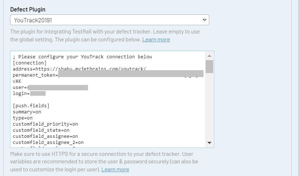Screen dimensions: 299x176
Task: Open Learn more link about defect plugin
Action: [156, 40]
